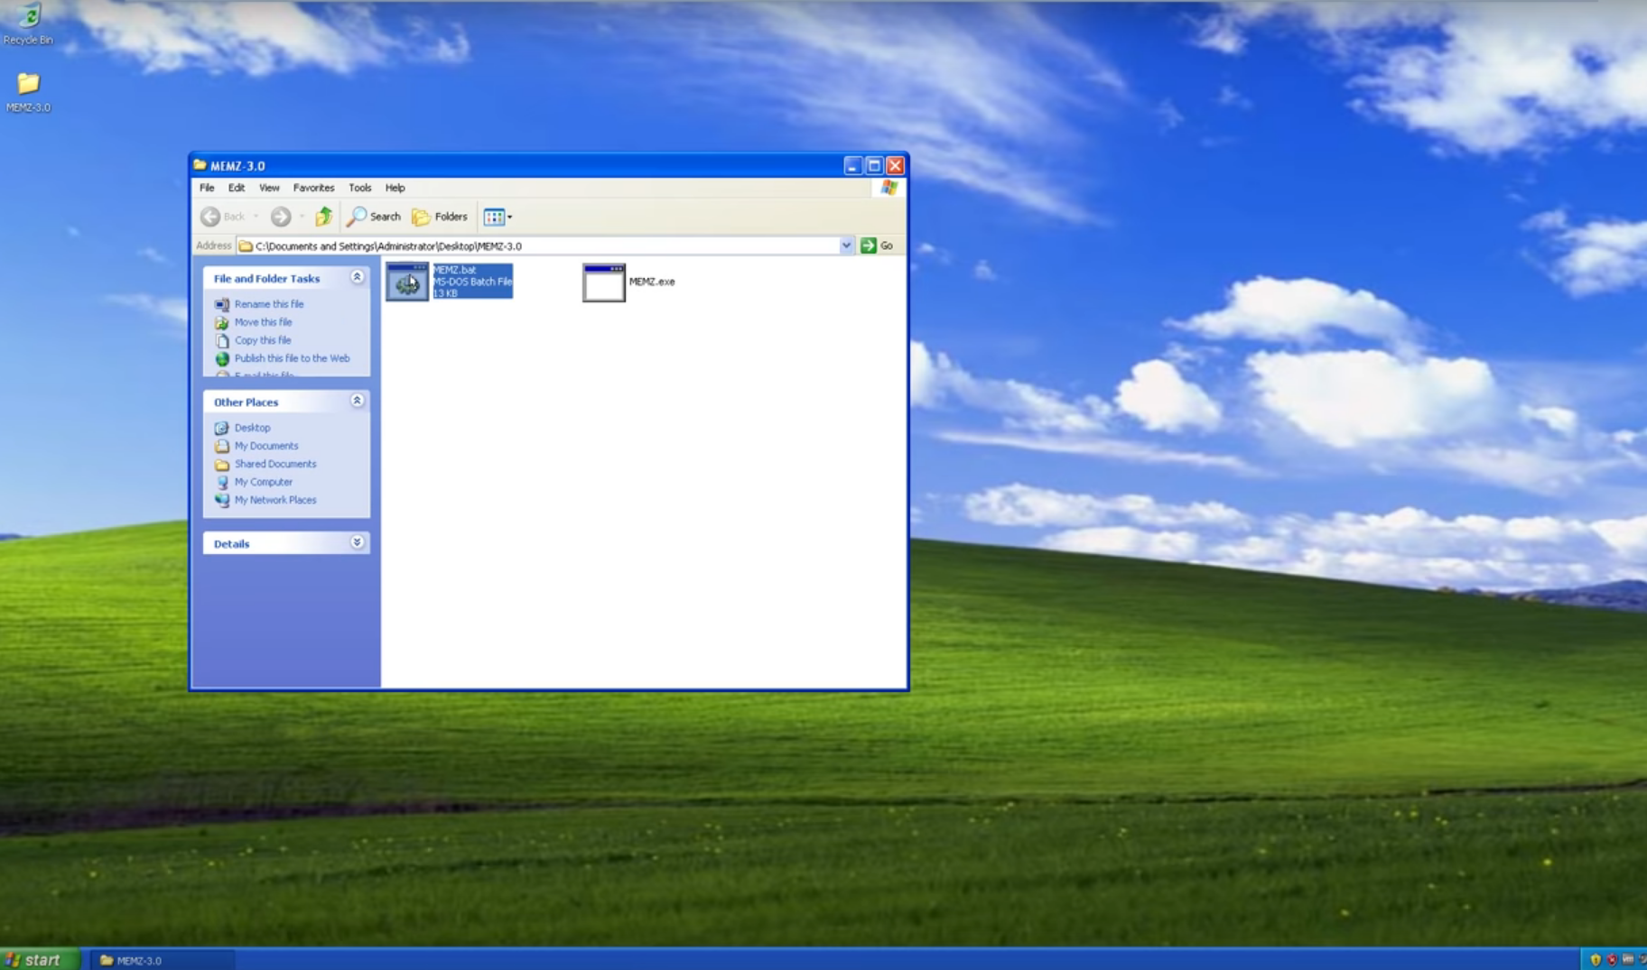The width and height of the screenshot is (1647, 970).
Task: Open the File menu
Action: click(x=207, y=188)
